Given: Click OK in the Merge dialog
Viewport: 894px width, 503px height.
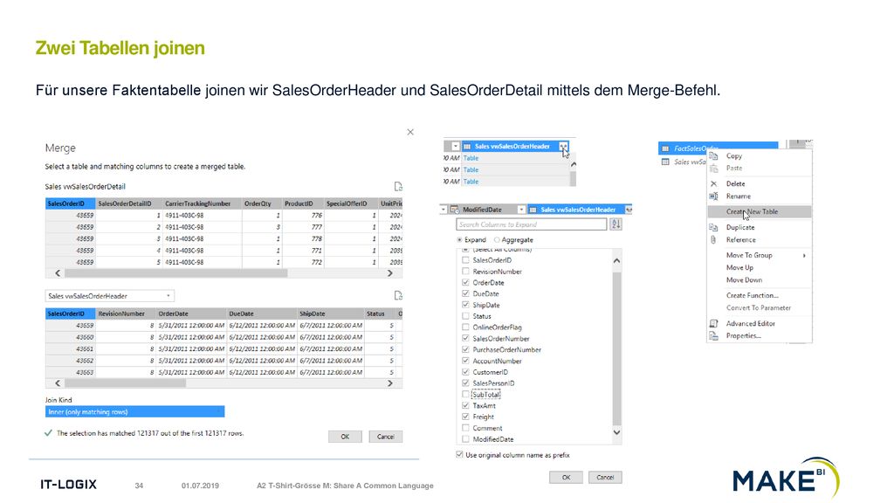Looking at the screenshot, I should [x=345, y=437].
